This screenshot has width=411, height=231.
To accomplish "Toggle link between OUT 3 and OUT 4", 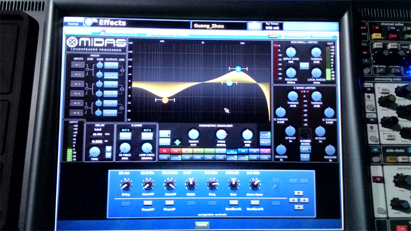I will point(122,89).
